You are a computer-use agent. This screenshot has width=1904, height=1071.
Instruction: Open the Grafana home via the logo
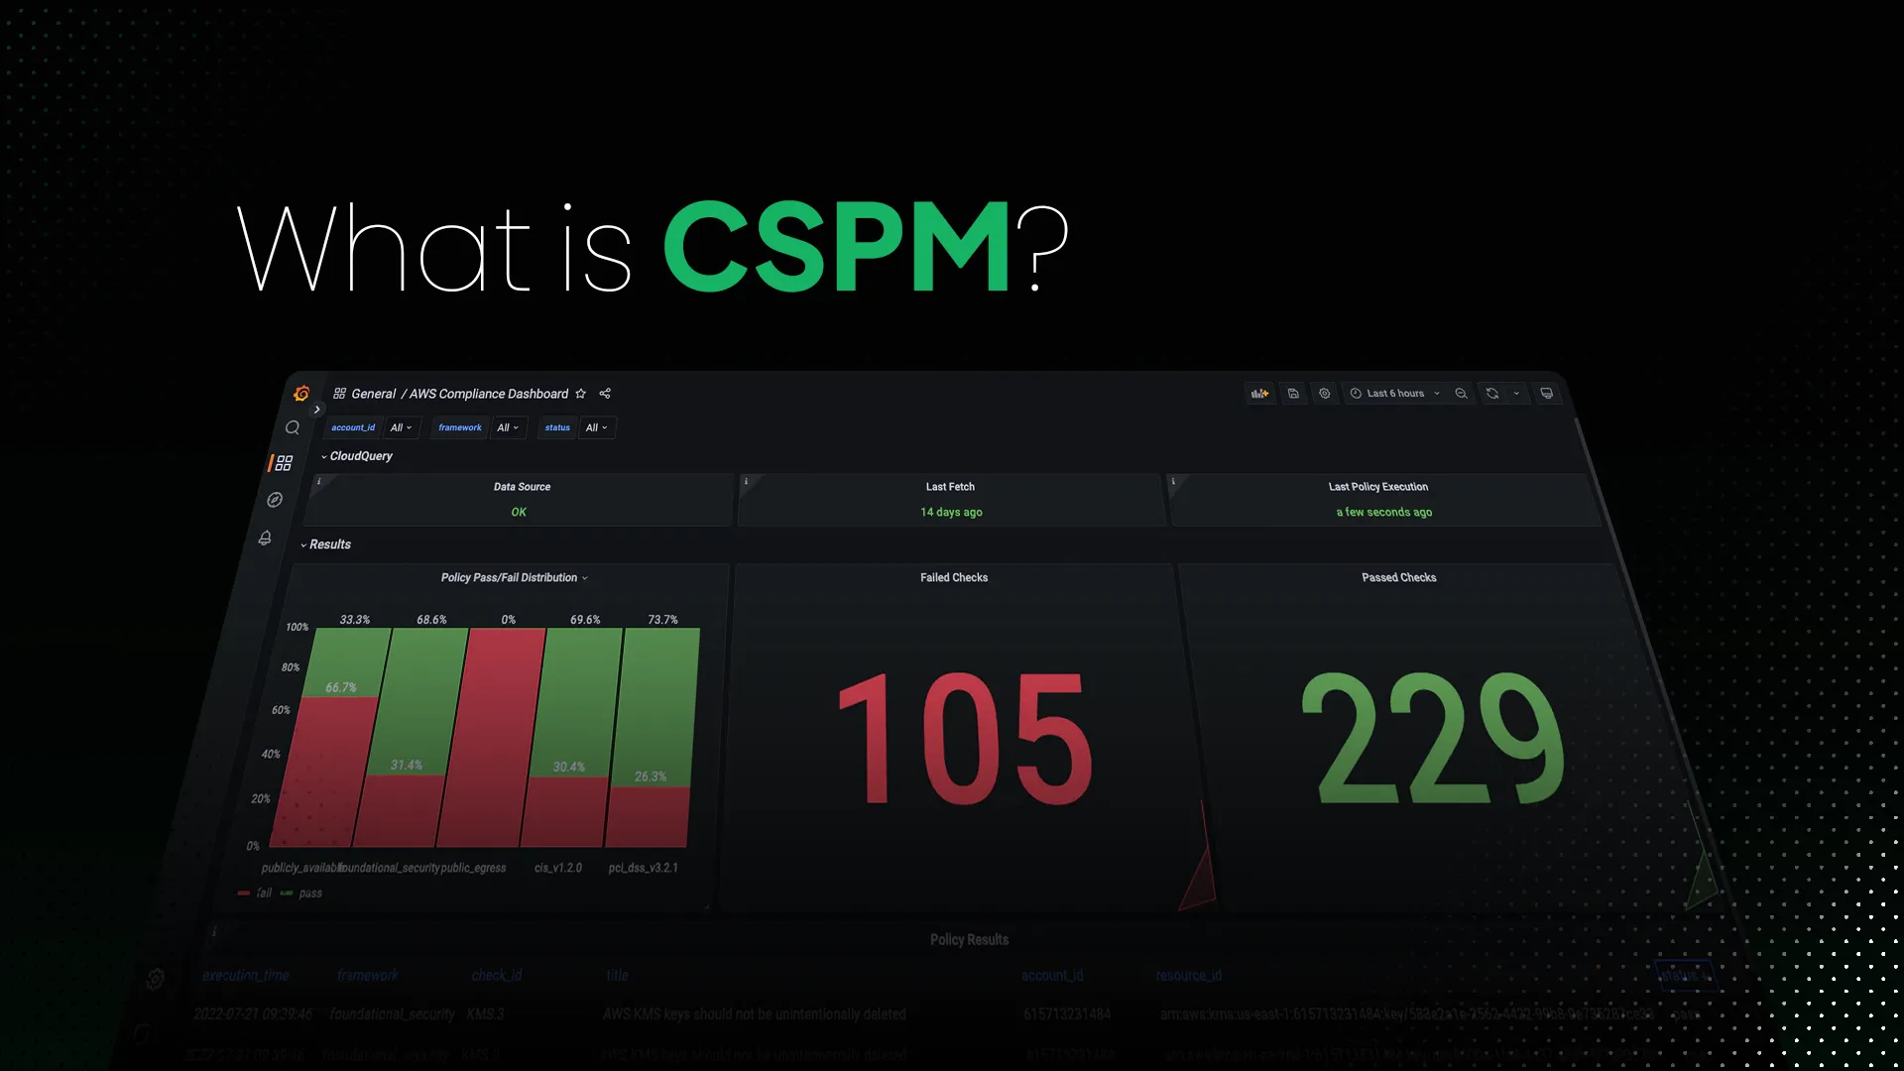pyautogui.click(x=302, y=394)
